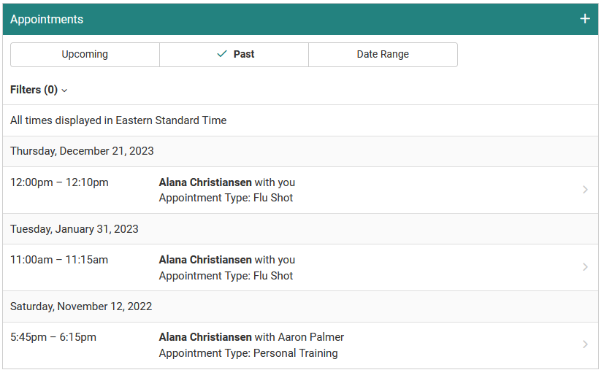Open Alana Christiansen's 12:00pm Flu Shot appointment
Image resolution: width=604 pixels, height=378 pixels.
(226, 190)
